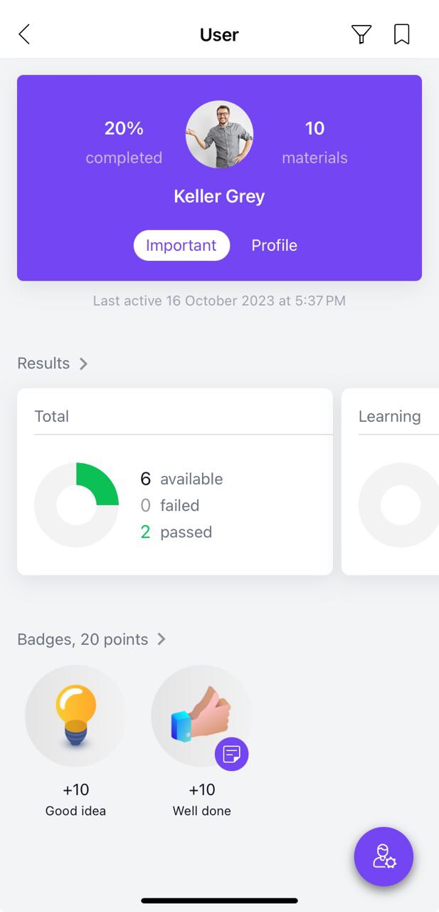Tap the note icon on Well done badge
439x912 pixels.
click(232, 754)
